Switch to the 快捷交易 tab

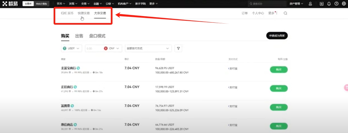click(84, 13)
